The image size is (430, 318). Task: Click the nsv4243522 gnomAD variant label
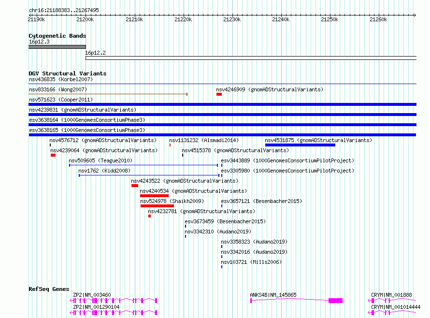tap(185, 181)
